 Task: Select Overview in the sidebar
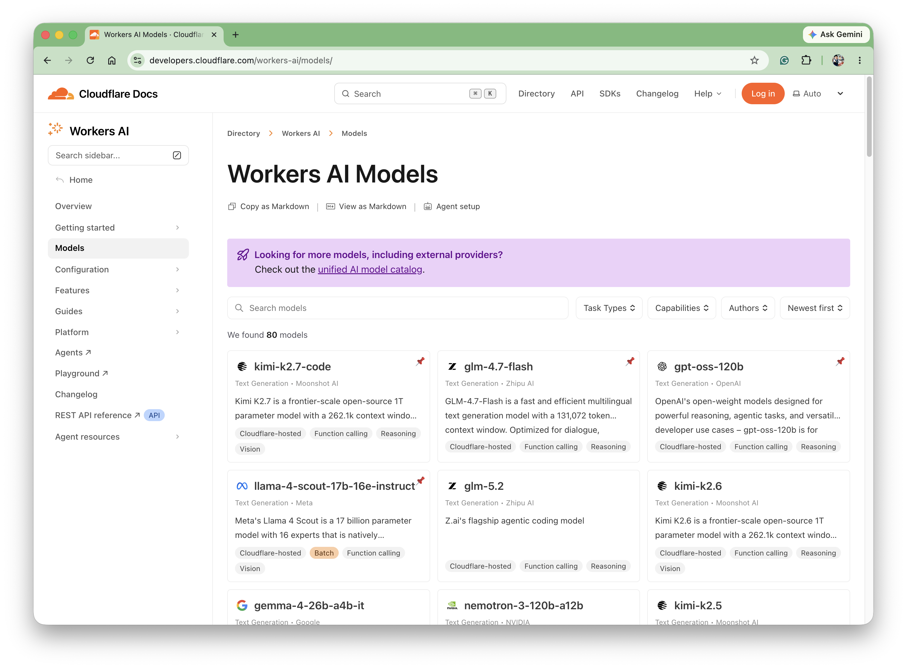pyautogui.click(x=73, y=206)
